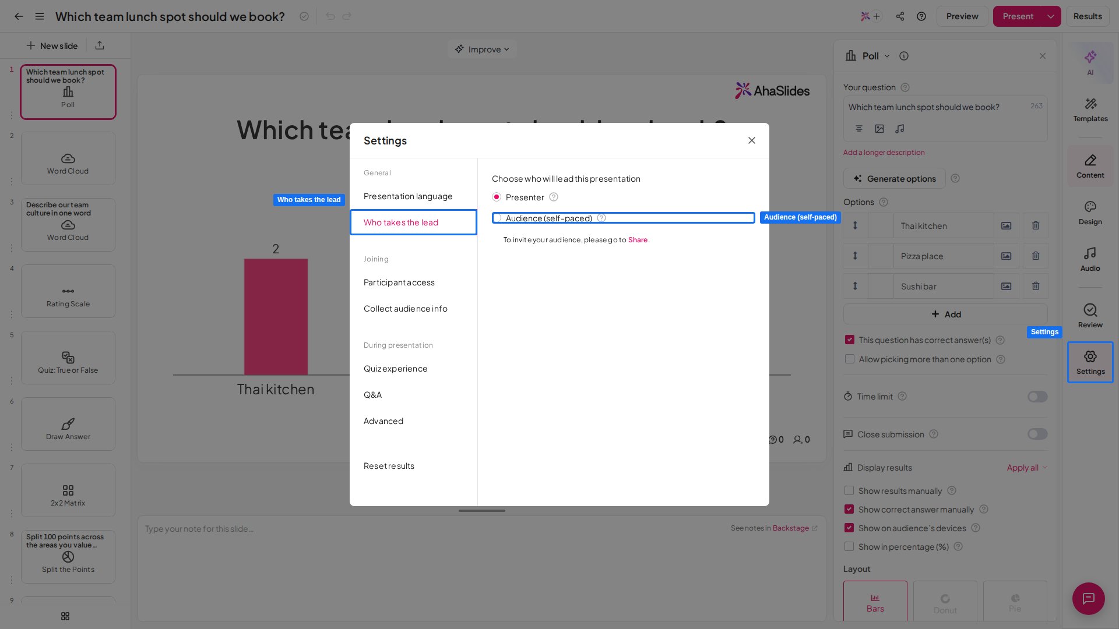Open the Present button dropdown arrow
Screen dimensions: 1119x629
(x=1050, y=16)
